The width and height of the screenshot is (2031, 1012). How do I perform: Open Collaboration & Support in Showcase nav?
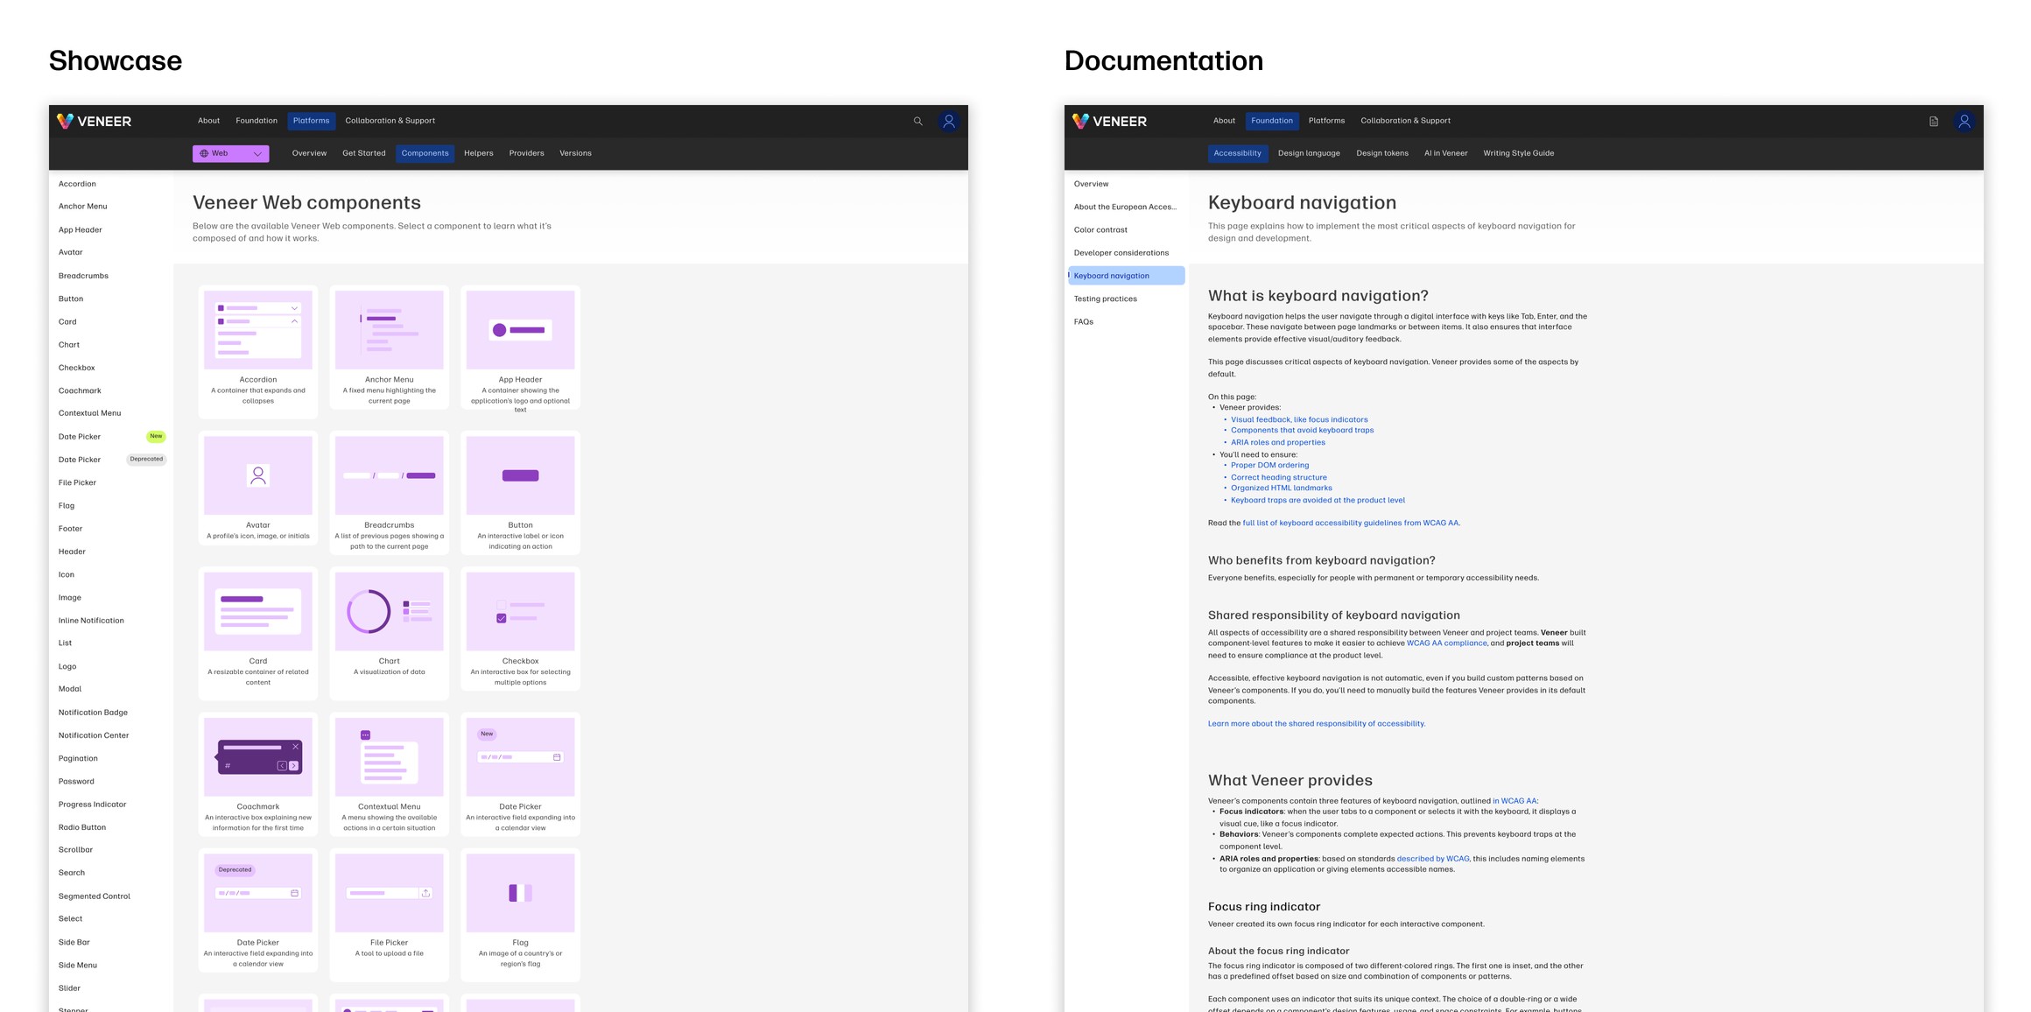pyautogui.click(x=390, y=121)
